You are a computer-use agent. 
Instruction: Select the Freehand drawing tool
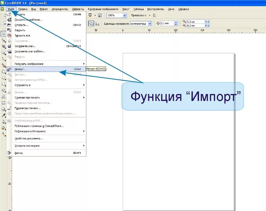(3, 59)
